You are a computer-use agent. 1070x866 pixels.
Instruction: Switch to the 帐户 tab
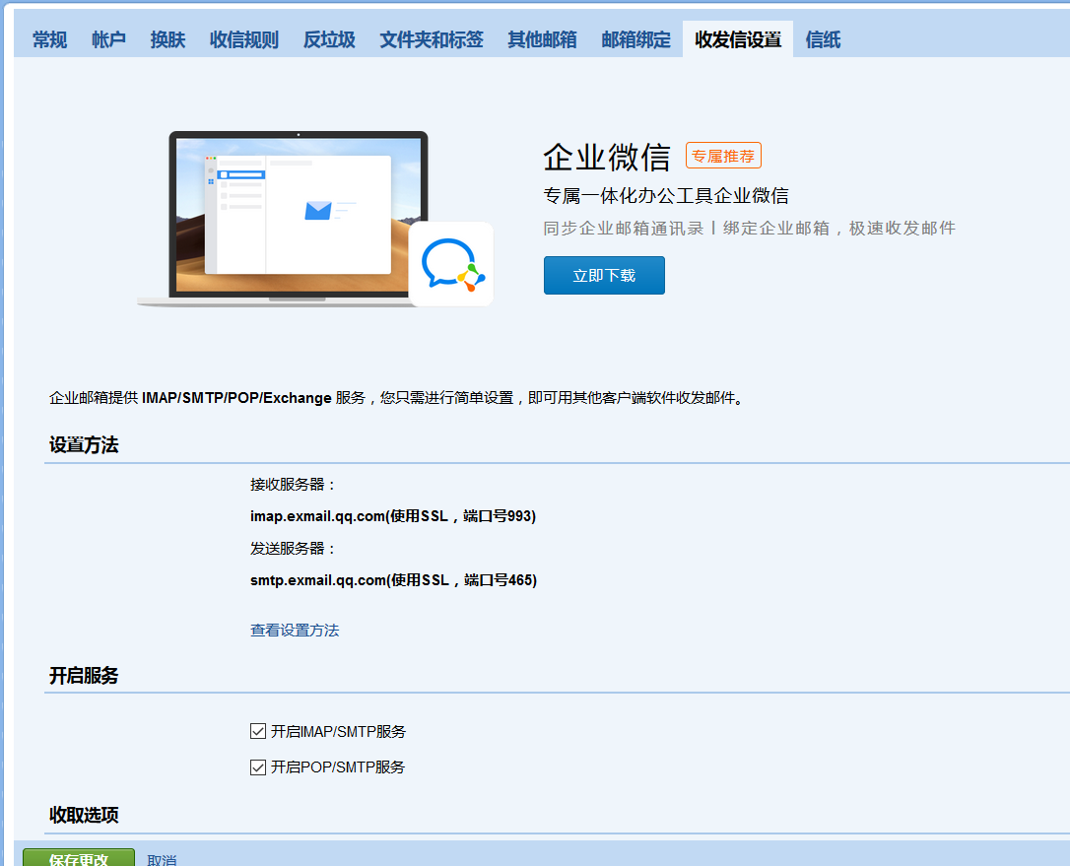point(108,39)
